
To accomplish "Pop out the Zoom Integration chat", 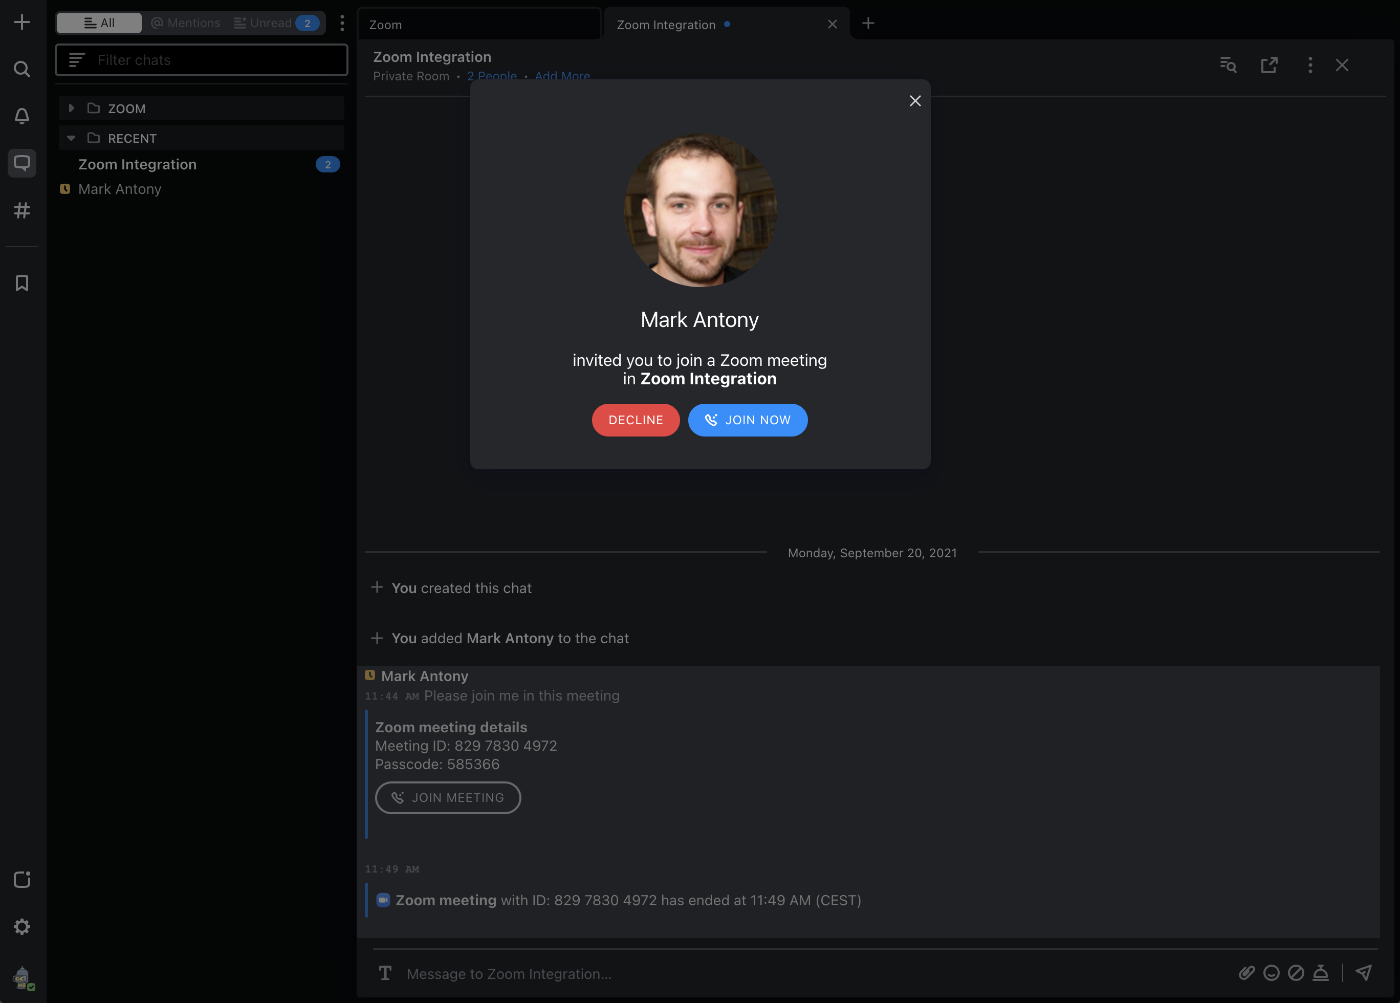I will 1269,65.
